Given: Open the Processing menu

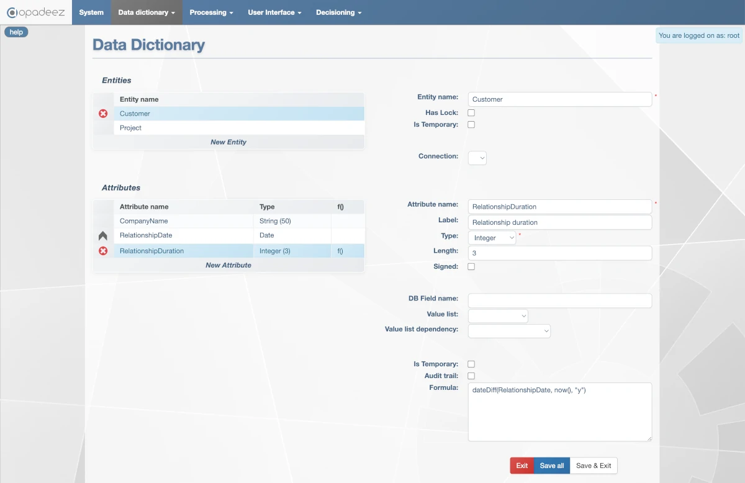Looking at the screenshot, I should 211,12.
